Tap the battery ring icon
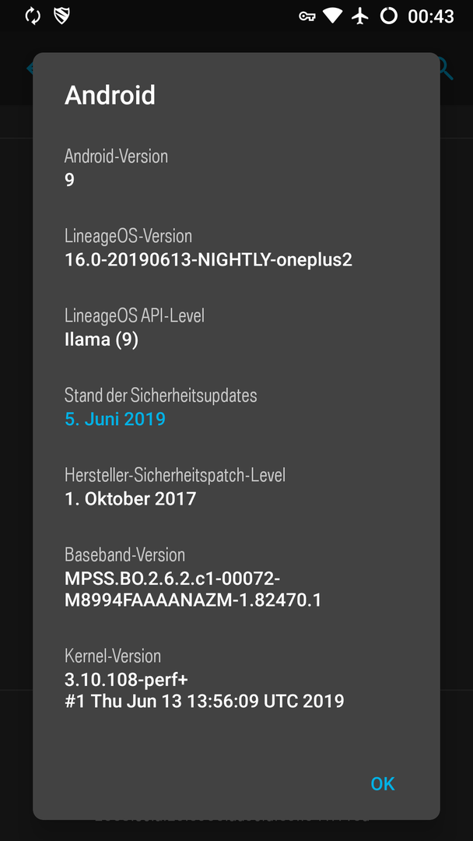The width and height of the screenshot is (473, 841). 388,16
